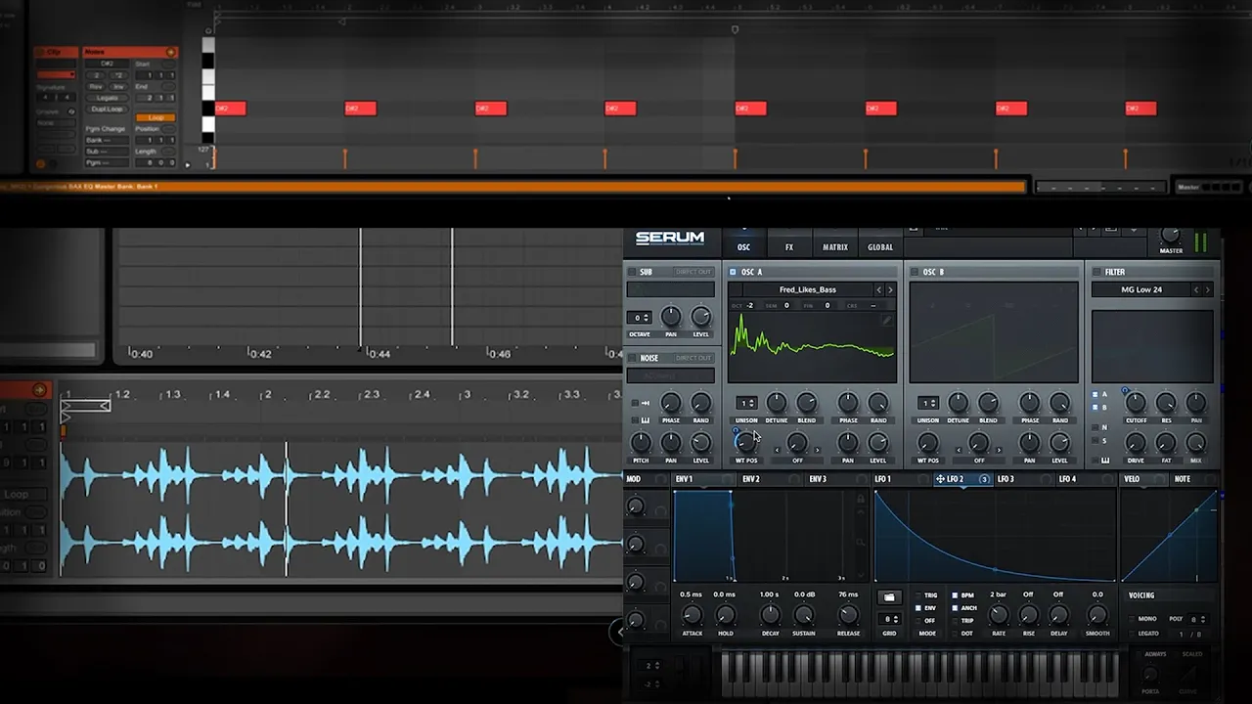The height and width of the screenshot is (704, 1252).
Task: Toggle LFO BPM sync checkbox
Action: 956,595
